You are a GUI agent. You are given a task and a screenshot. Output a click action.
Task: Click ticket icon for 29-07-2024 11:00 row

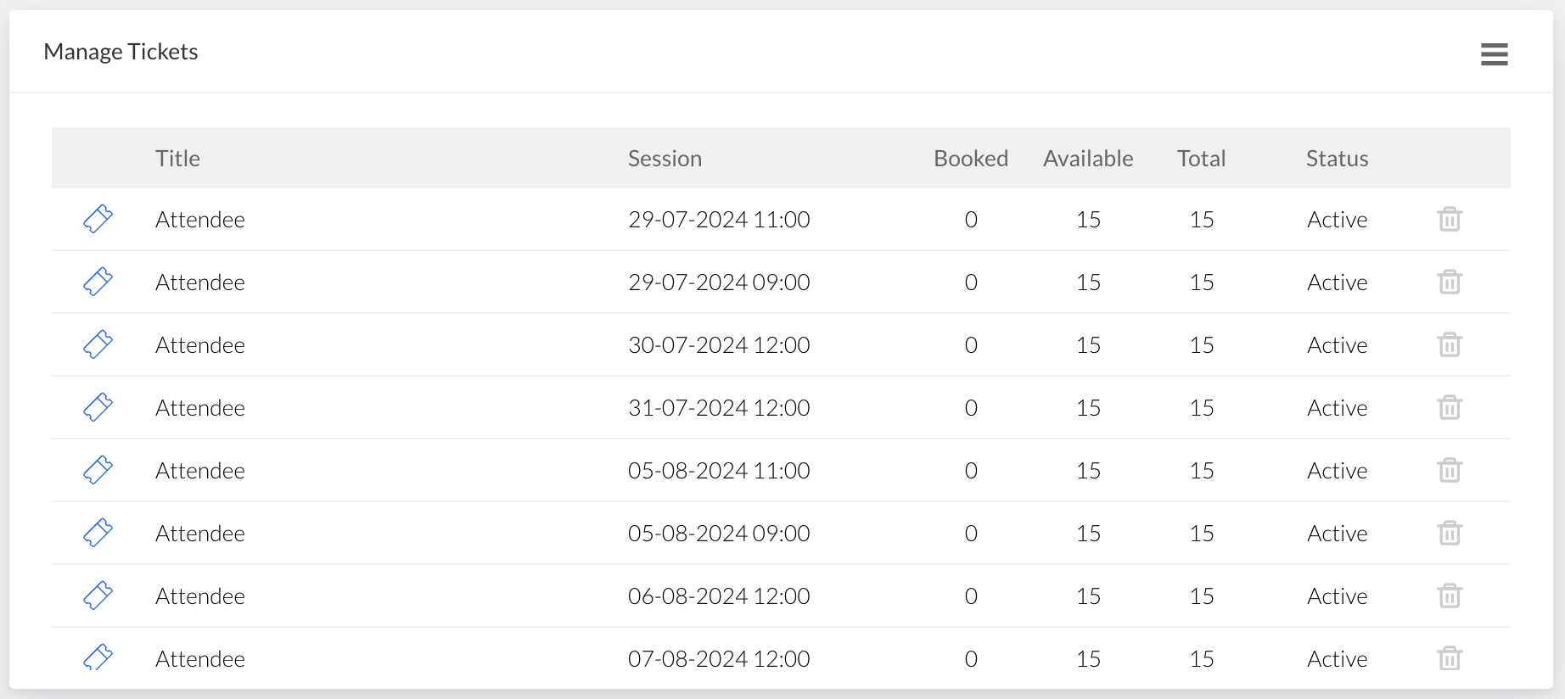[x=98, y=220]
